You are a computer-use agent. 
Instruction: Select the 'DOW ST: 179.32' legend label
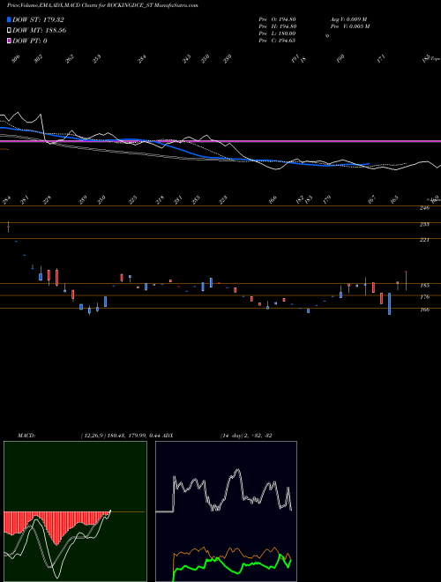(x=38, y=19)
